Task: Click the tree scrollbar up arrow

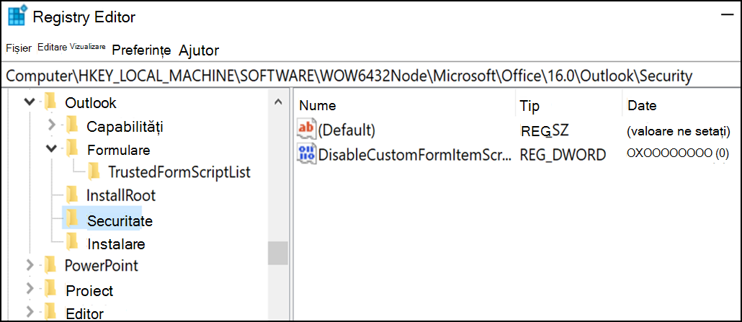Action: click(278, 102)
